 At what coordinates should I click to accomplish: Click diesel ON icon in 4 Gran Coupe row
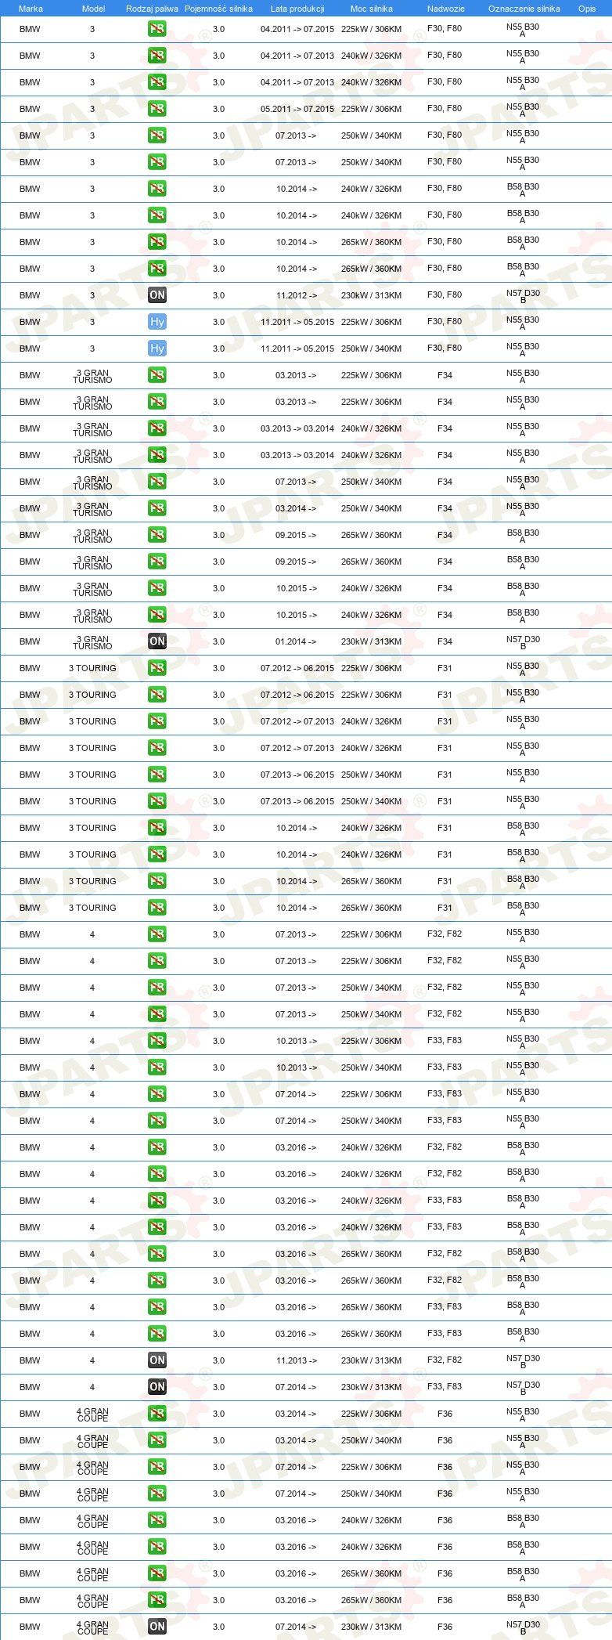157,1627
